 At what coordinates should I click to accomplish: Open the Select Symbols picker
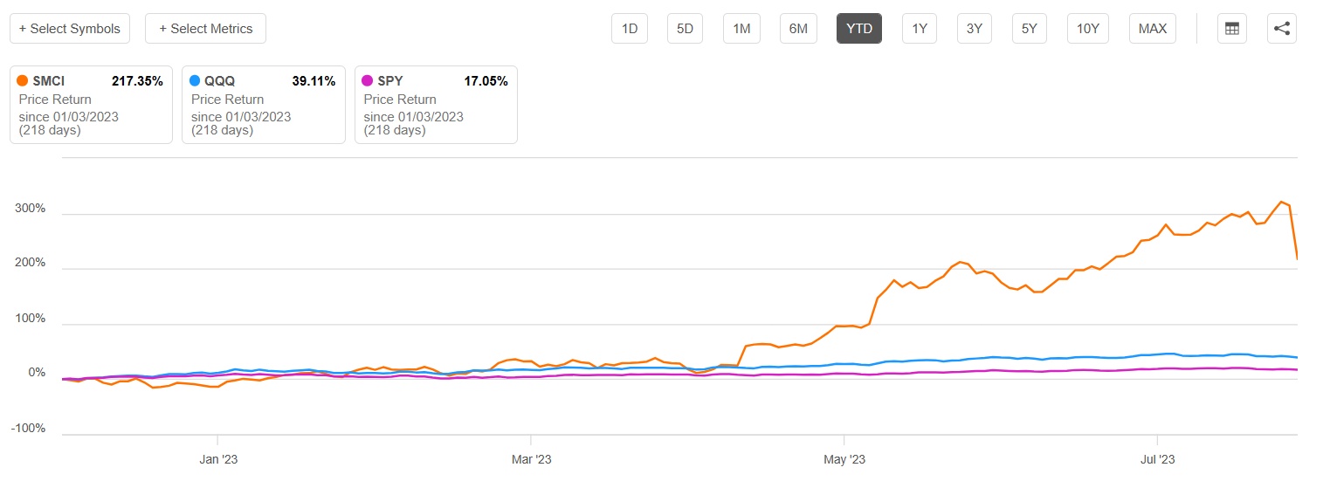[x=70, y=29]
